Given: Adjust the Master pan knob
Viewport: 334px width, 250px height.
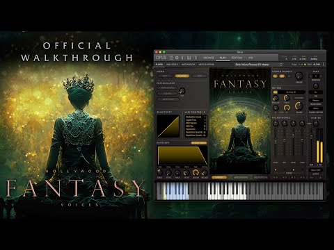Looking at the screenshot, I should click(316, 124).
